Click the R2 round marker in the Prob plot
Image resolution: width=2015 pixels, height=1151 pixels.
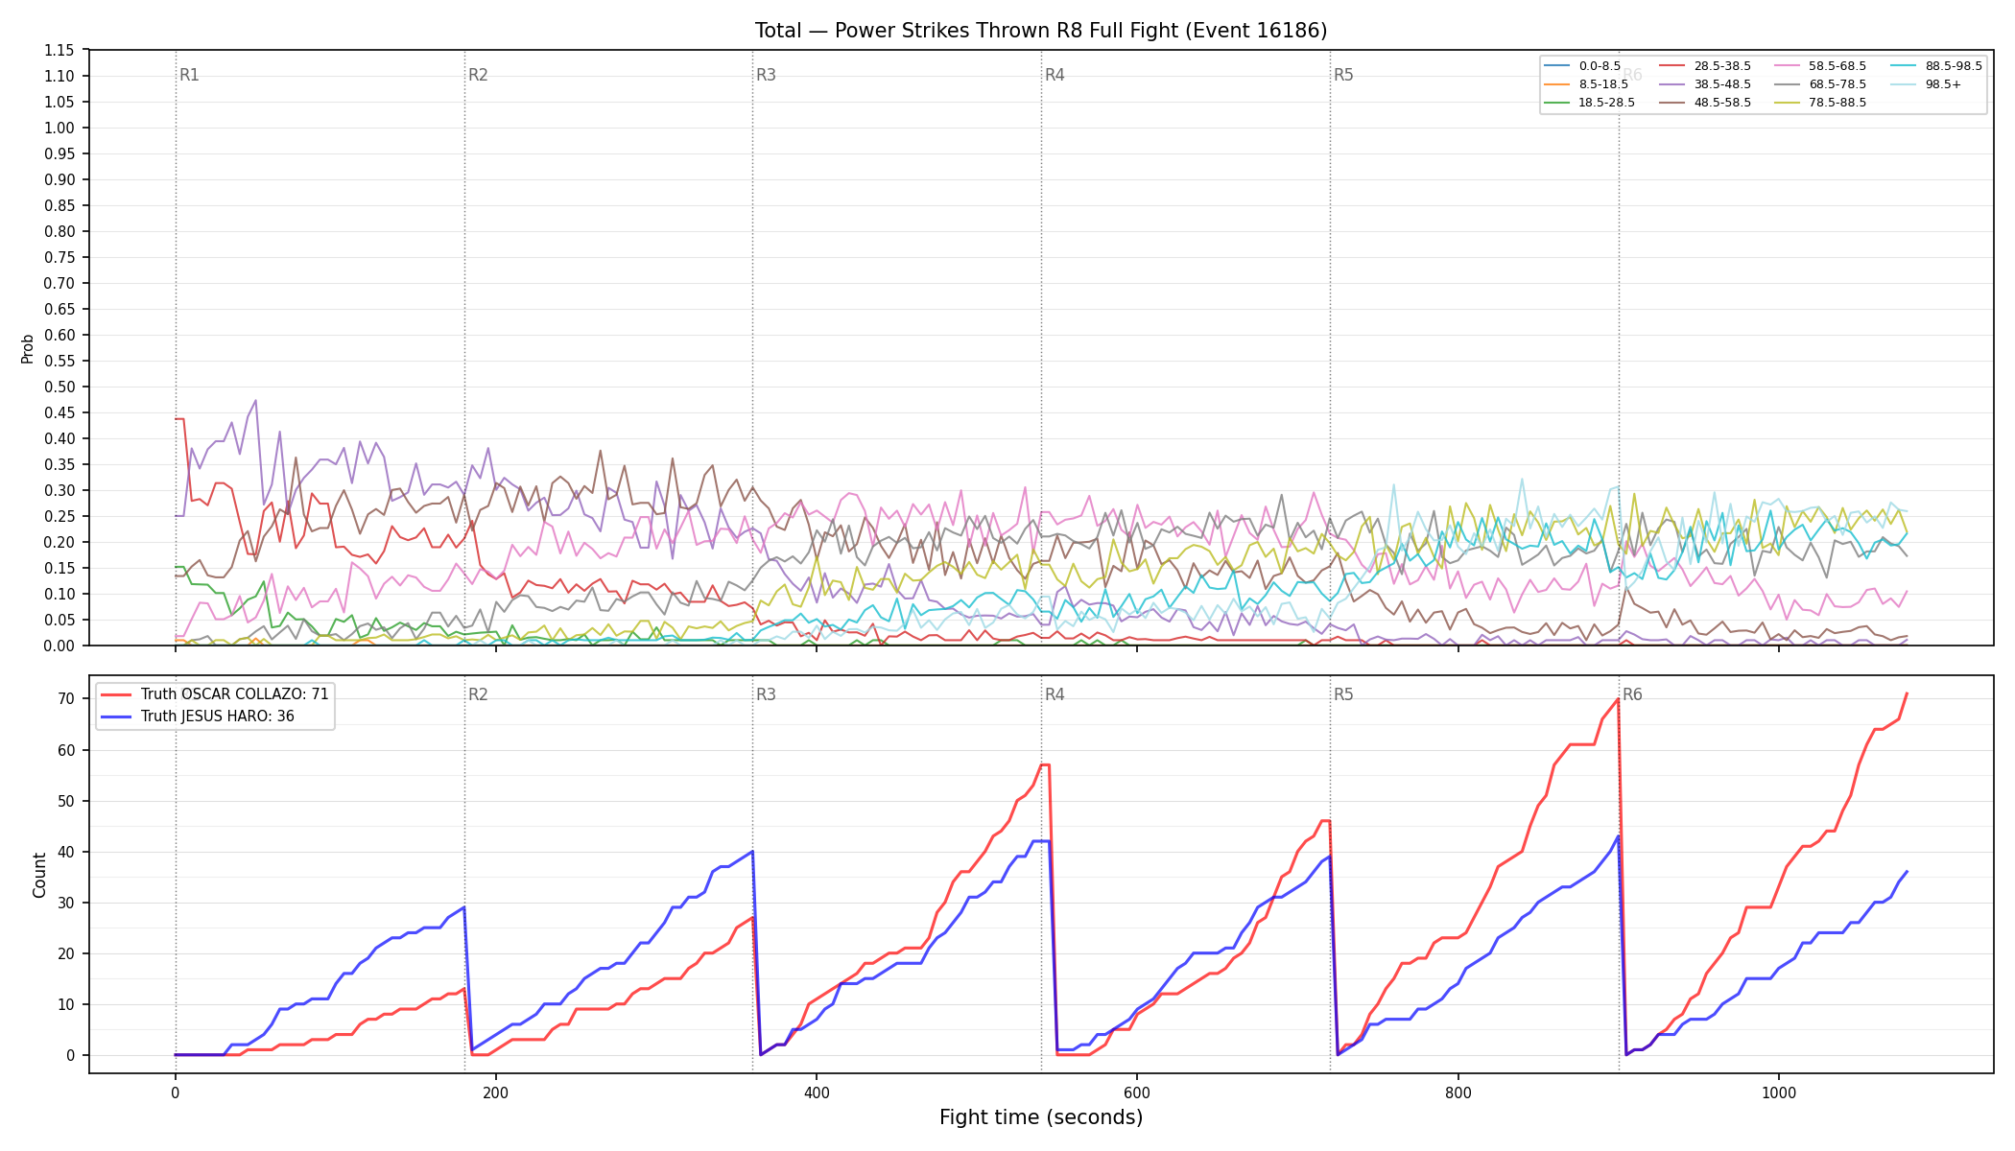click(x=478, y=75)
